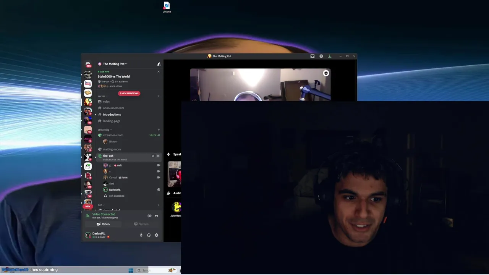Click status icon beside DariusIRL

159,190
